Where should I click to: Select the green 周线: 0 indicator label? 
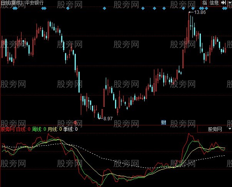pyautogui.click(x=39, y=129)
